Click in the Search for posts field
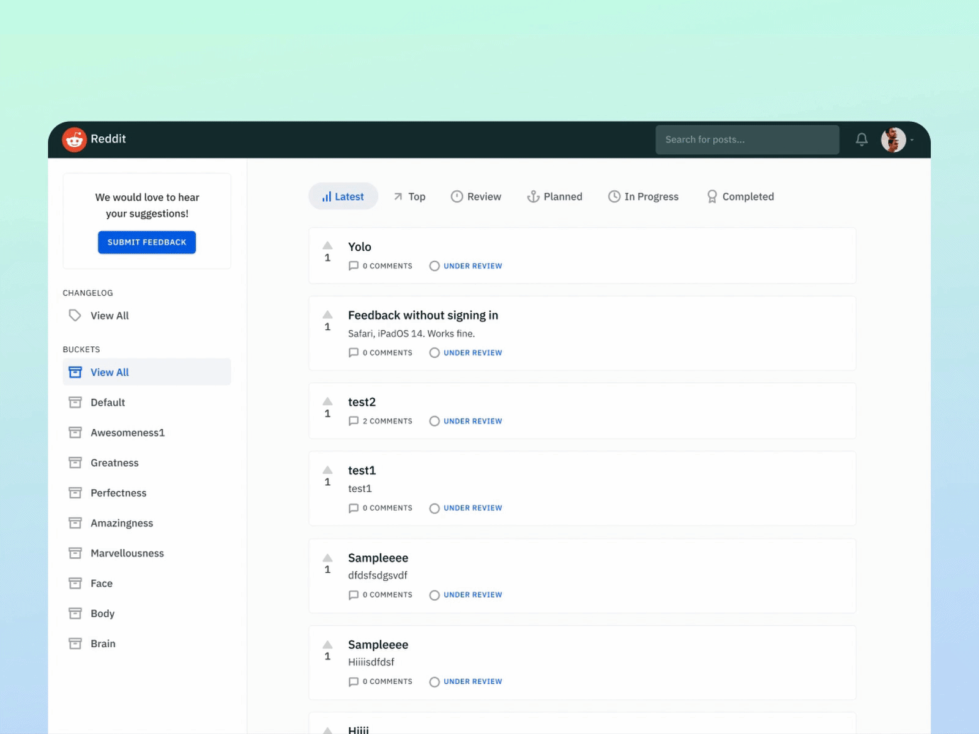 coord(747,139)
